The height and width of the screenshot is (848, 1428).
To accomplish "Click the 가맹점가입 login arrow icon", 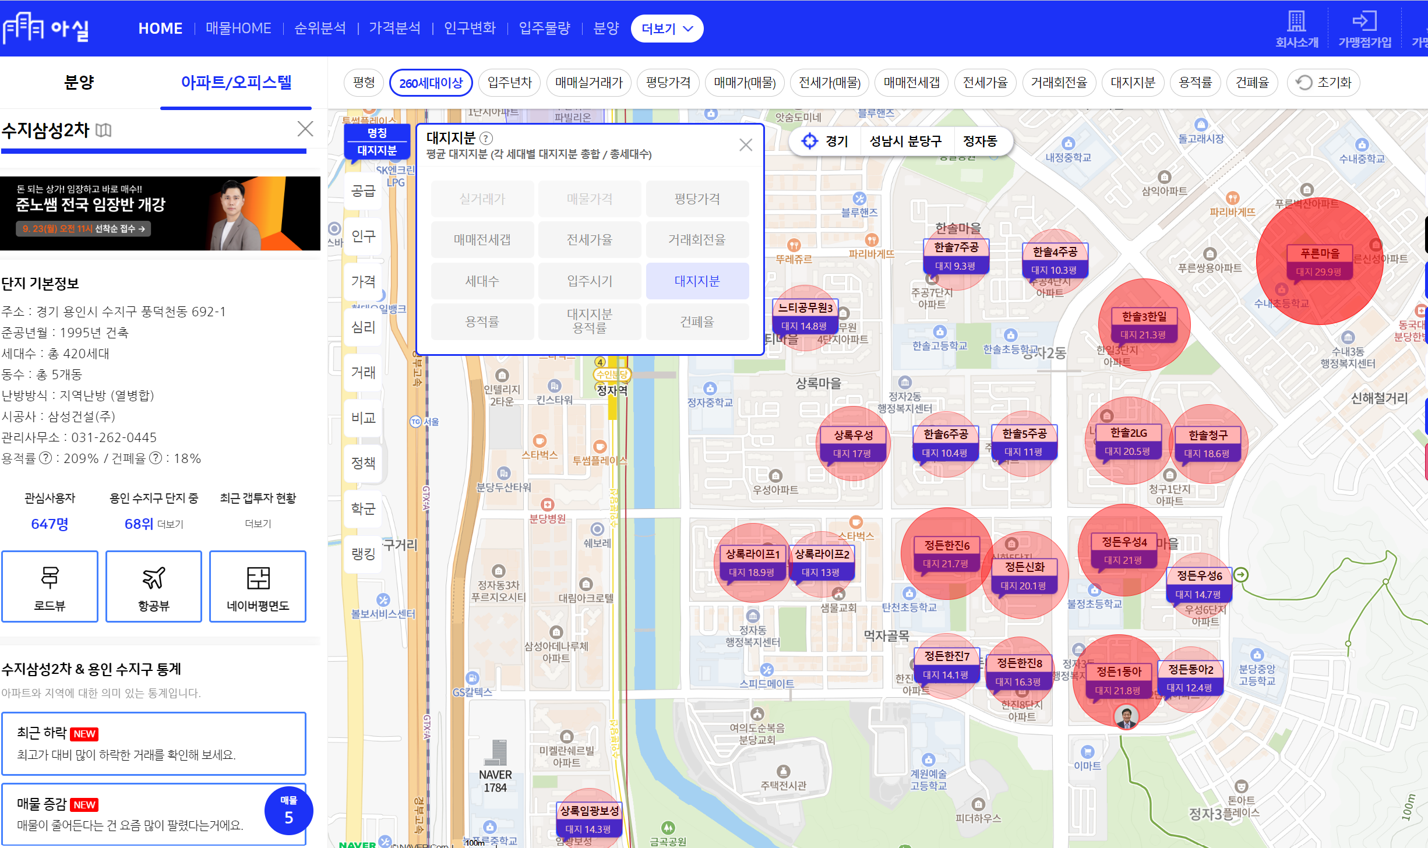I will 1364,22.
